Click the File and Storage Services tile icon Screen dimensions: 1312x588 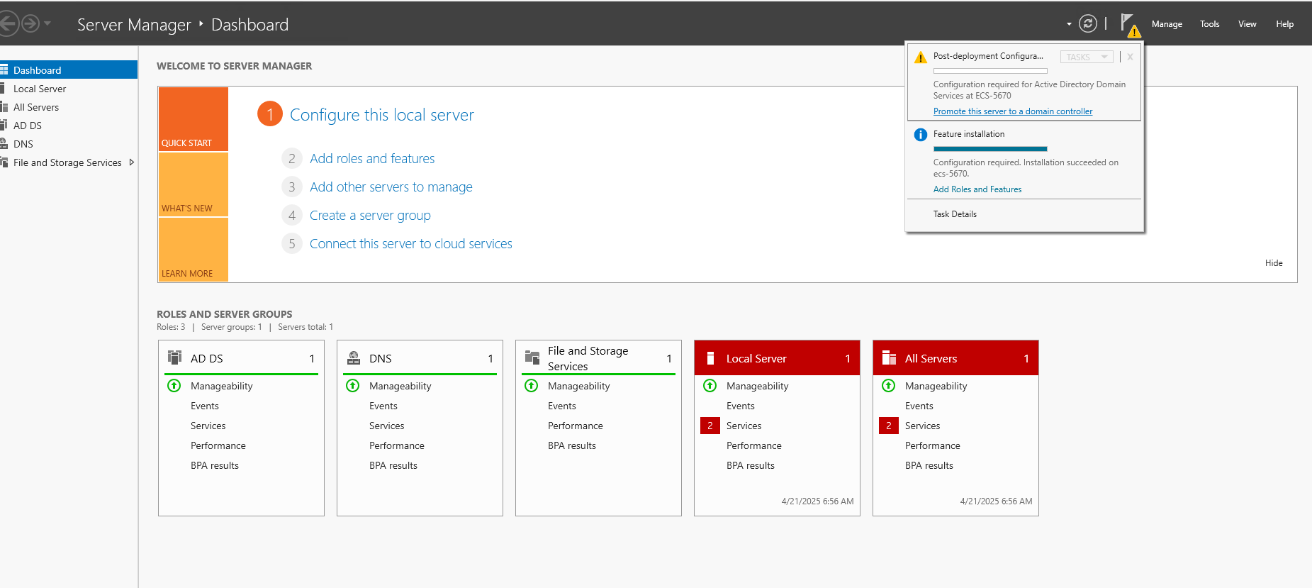tap(532, 357)
